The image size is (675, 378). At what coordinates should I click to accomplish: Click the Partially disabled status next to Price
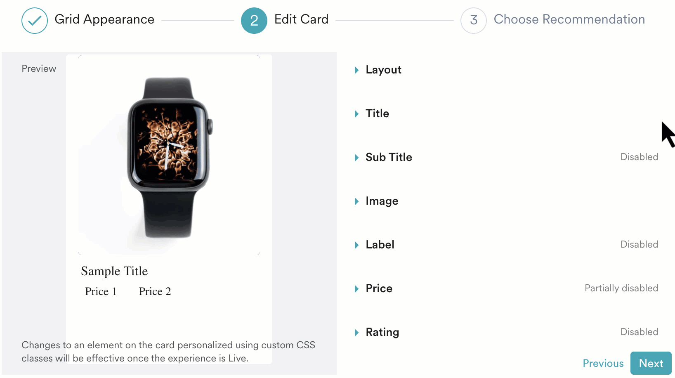pos(621,288)
